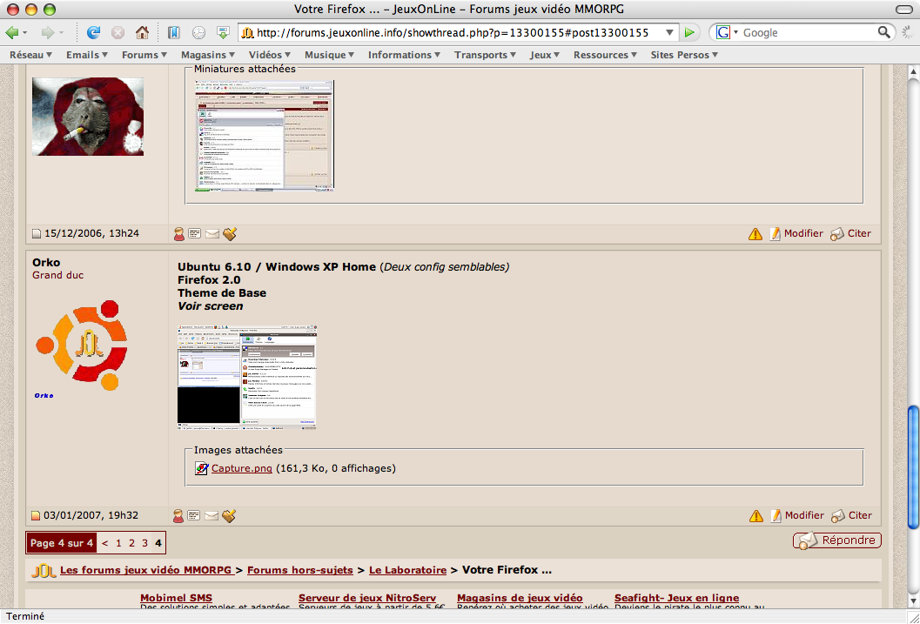Open Le Laboratoire breadcrumb link
The image size is (920, 624).
click(408, 570)
